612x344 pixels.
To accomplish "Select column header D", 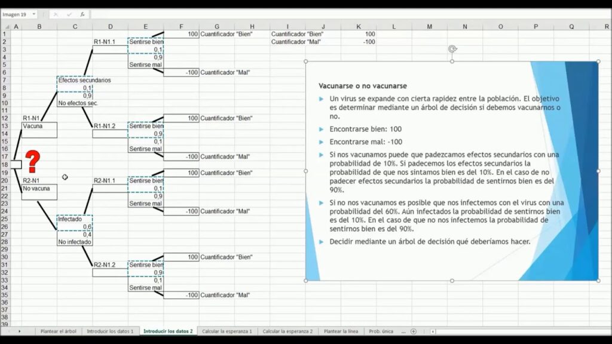I will (110, 26).
